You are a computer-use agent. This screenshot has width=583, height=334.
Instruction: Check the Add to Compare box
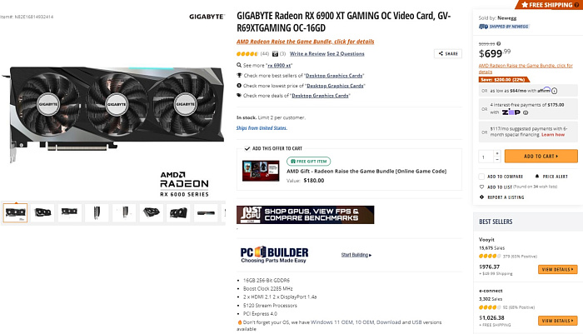(481, 177)
